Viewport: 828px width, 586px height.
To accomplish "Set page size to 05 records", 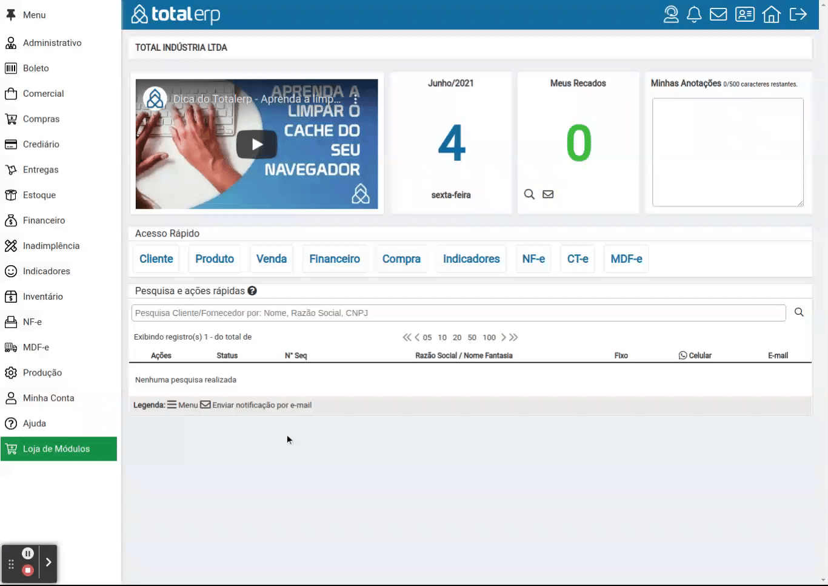I will click(427, 338).
